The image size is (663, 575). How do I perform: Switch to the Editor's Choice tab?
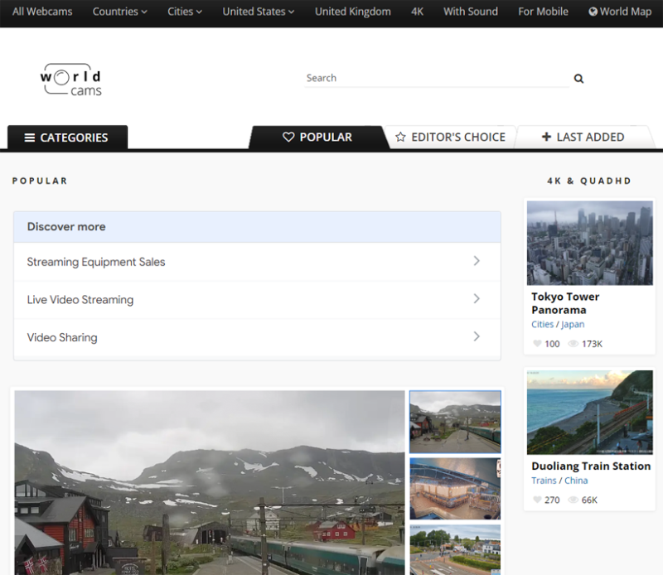450,137
